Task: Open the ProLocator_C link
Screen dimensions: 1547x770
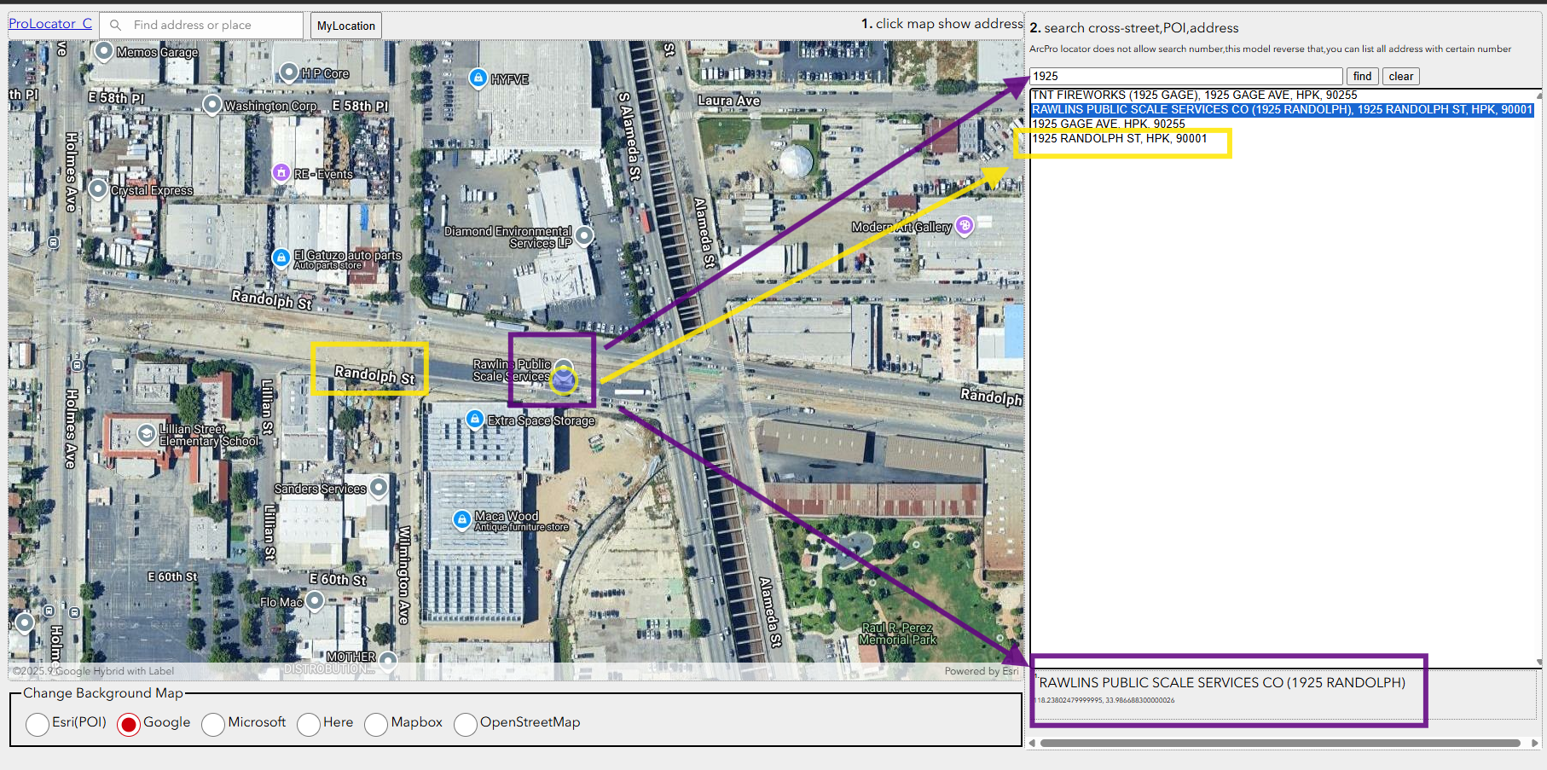Action: [x=50, y=24]
